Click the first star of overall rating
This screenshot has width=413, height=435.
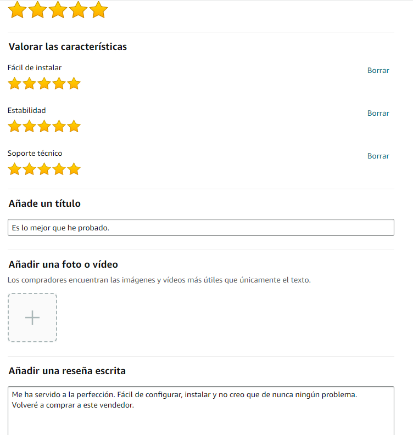click(x=18, y=9)
